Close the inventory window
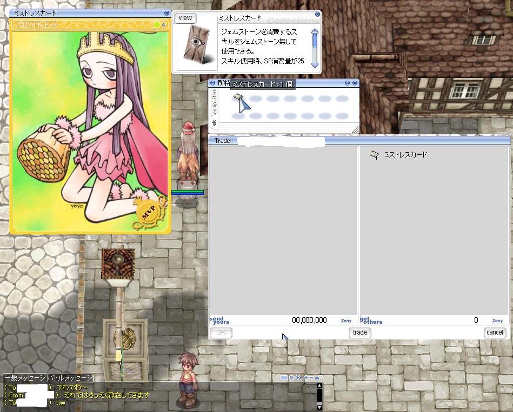 (355, 83)
